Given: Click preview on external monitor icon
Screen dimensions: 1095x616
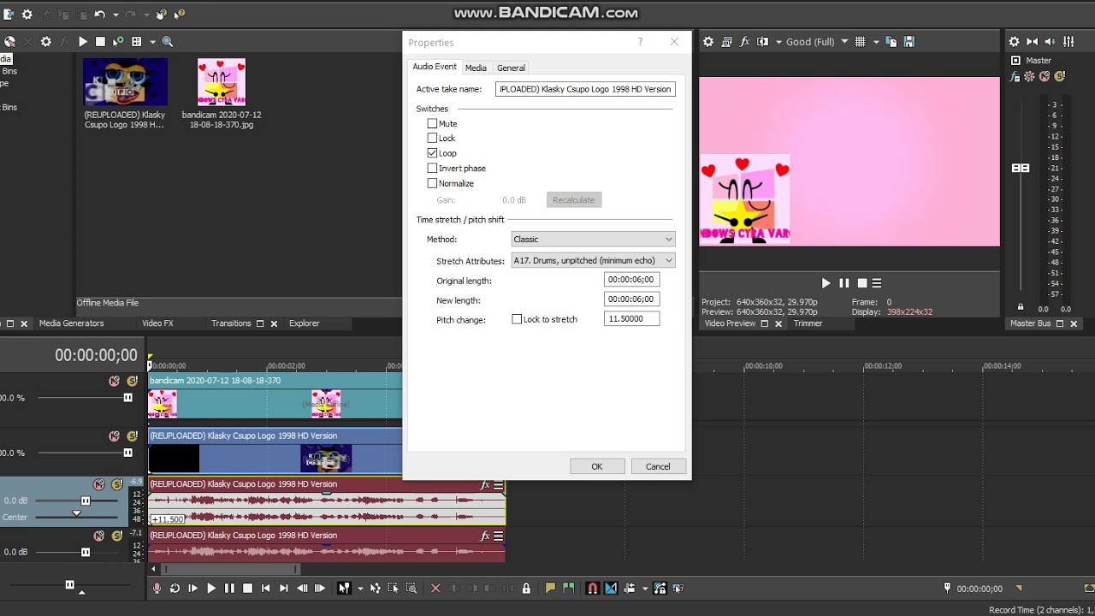Looking at the screenshot, I should [726, 41].
